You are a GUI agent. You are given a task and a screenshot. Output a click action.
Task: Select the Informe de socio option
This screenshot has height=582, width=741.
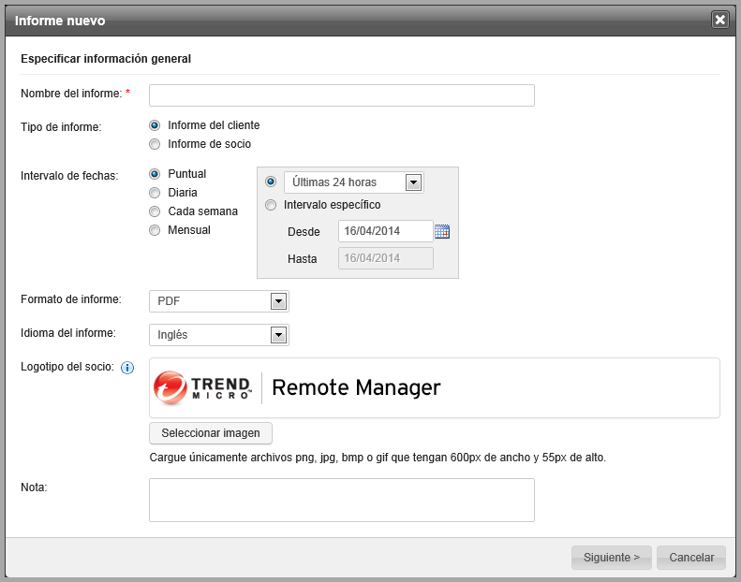(155, 144)
